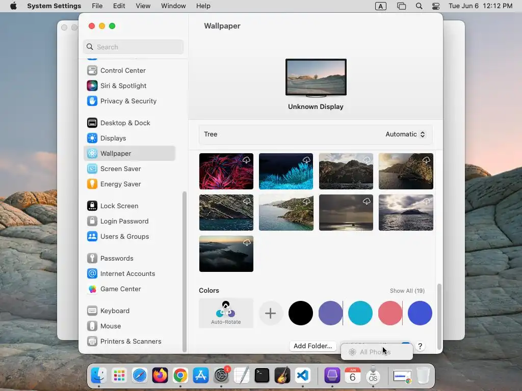Viewport: 522px width, 391px height.
Task: Open the Apple menu
Action: point(13,6)
